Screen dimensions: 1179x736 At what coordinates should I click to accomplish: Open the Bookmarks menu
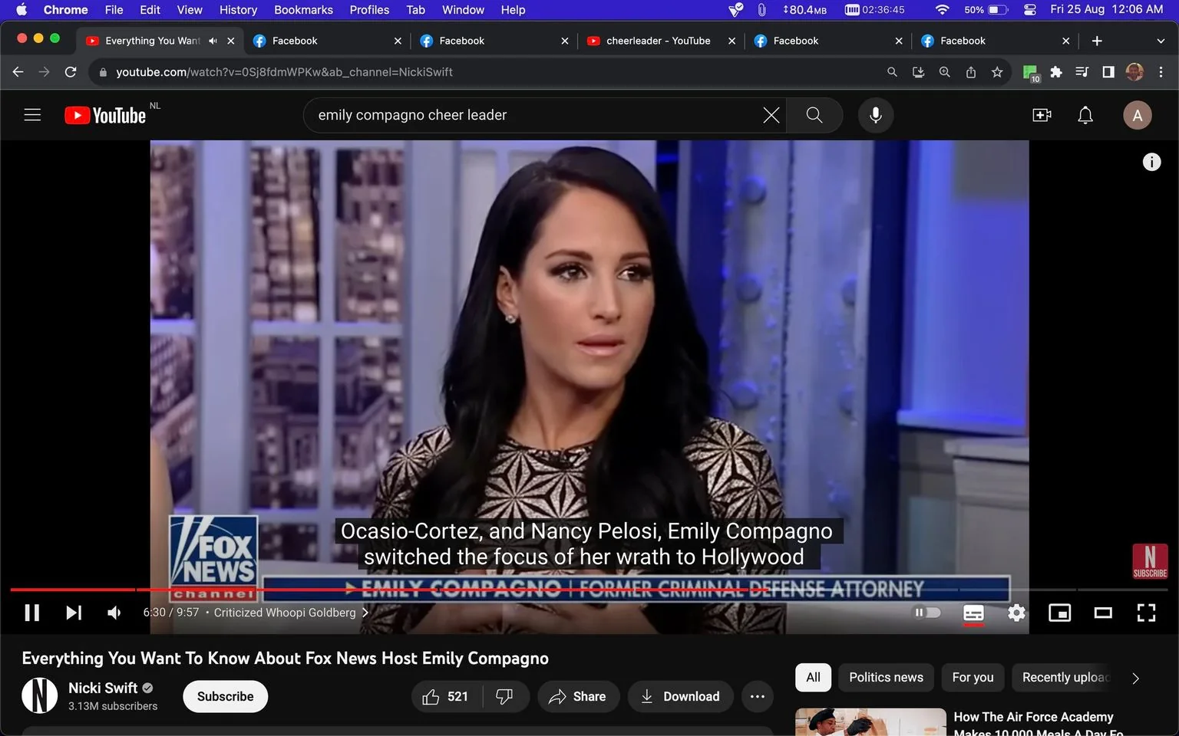pos(303,10)
